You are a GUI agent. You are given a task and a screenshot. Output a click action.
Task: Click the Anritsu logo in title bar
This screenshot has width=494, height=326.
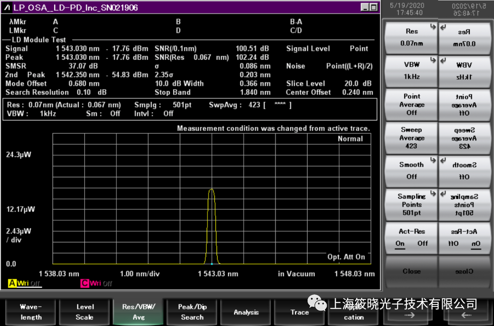(7, 8)
